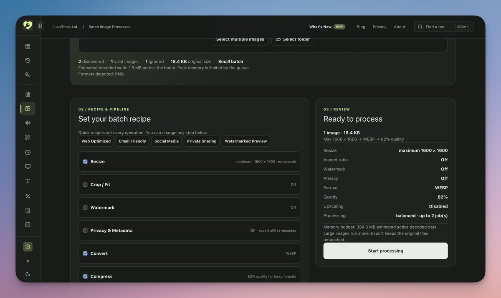The width and height of the screenshot is (501, 298).
Task: Open the Privacy header link
Action: [380, 27]
